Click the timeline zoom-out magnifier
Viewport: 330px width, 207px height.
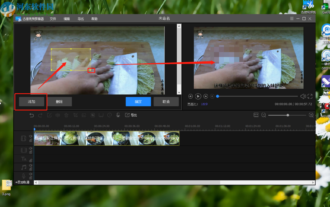(x=264, y=115)
